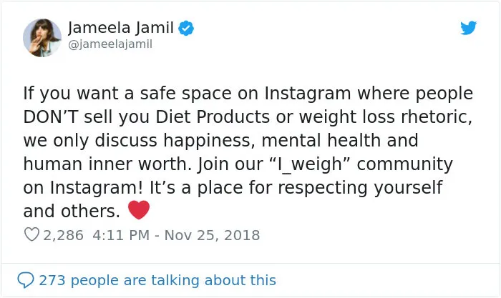Click the 4:11 PM - Nov 25, 2018 timestamp
The height and width of the screenshot is (298, 501).
[x=176, y=235]
